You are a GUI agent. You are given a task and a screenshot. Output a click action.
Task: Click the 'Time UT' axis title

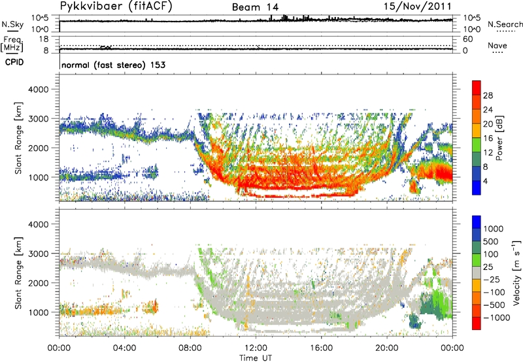(x=256, y=358)
